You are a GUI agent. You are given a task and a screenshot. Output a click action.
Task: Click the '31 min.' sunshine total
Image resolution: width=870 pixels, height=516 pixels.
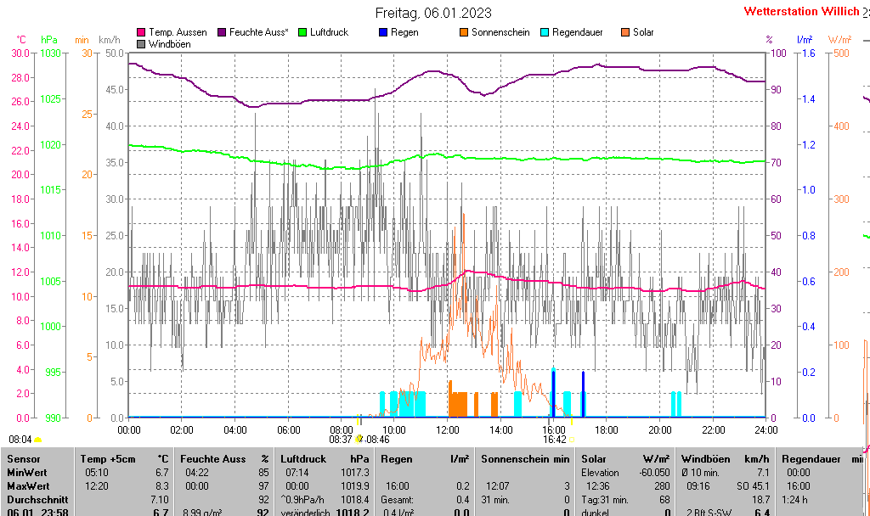(x=497, y=499)
